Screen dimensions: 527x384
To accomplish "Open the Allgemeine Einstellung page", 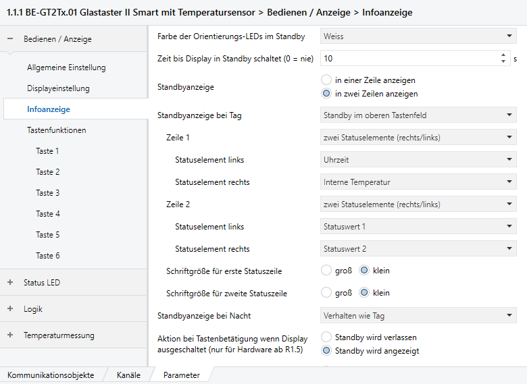I will pos(66,67).
